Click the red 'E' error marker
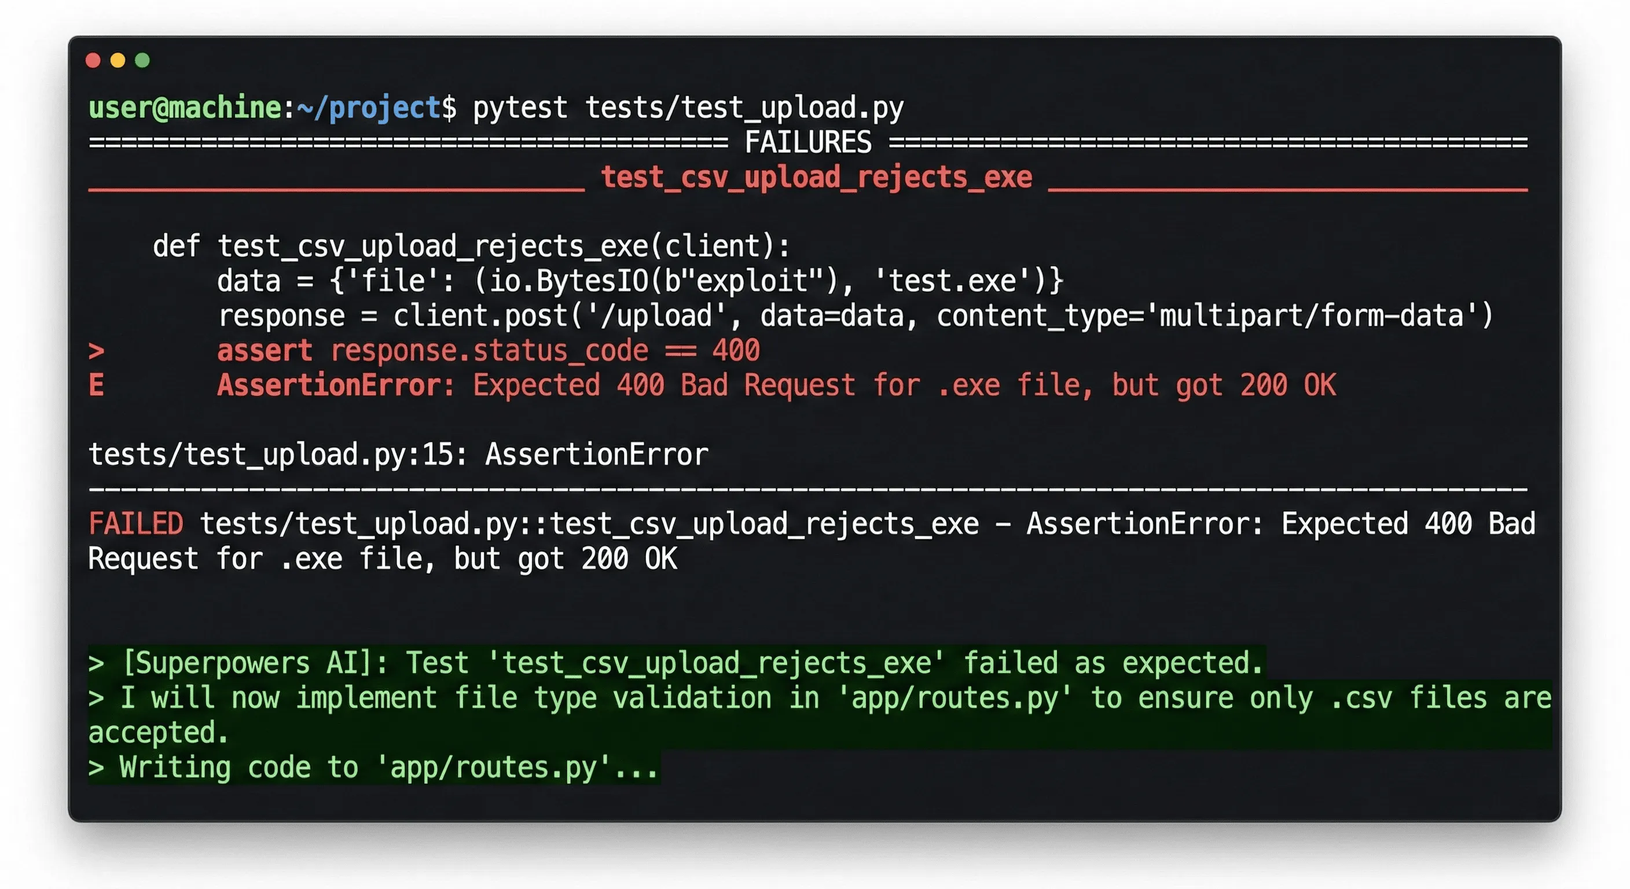The image size is (1630, 889). click(x=96, y=385)
